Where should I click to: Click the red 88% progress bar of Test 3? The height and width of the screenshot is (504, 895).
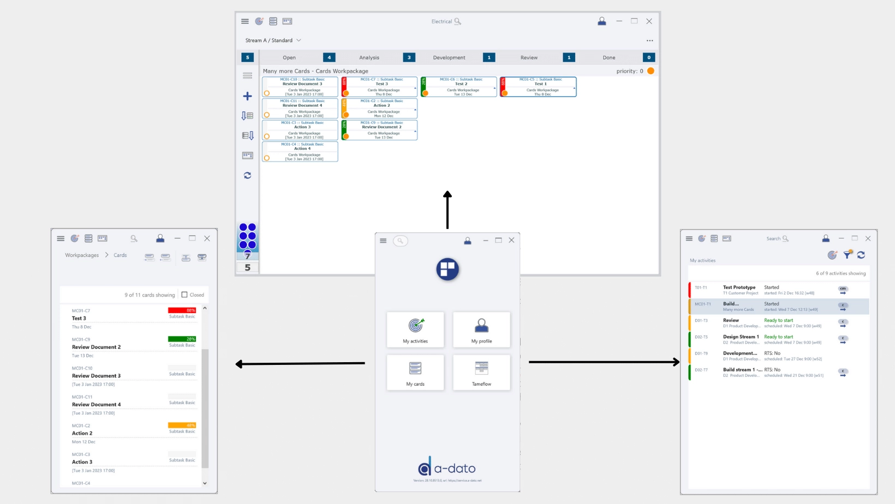tap(182, 310)
